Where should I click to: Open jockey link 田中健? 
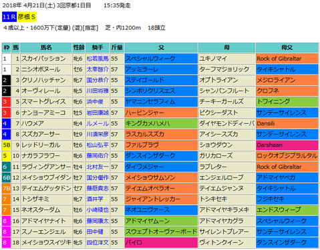(95, 231)
